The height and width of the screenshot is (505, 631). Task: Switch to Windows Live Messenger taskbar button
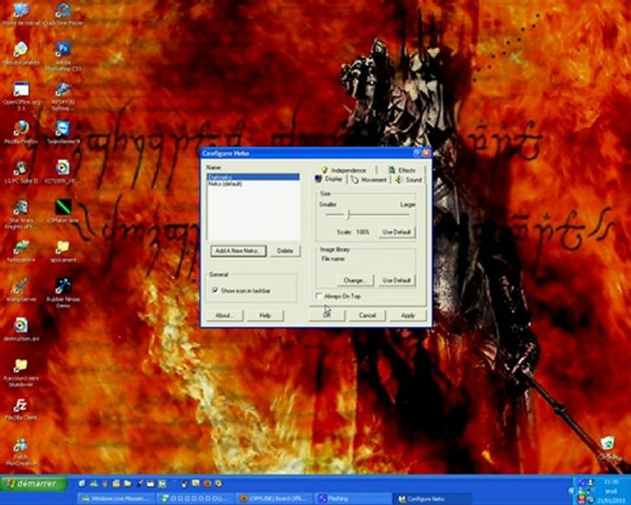pyautogui.click(x=115, y=499)
